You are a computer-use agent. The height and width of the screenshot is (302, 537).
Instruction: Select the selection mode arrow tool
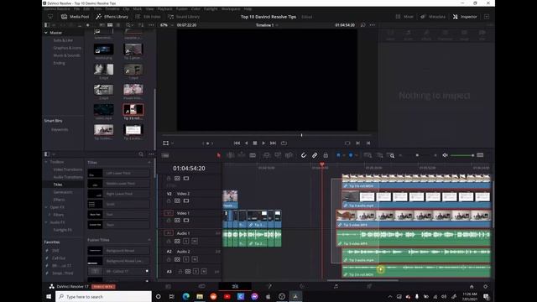[219, 155]
